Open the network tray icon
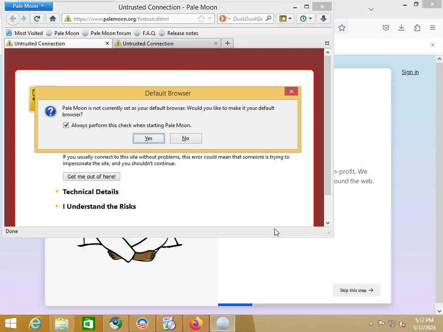Viewport: 443px width, 332px height. pos(392,323)
